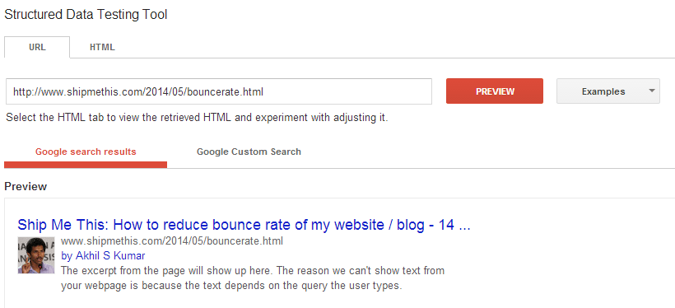
Task: Click the HTML tab instruction help text
Action: (x=197, y=118)
